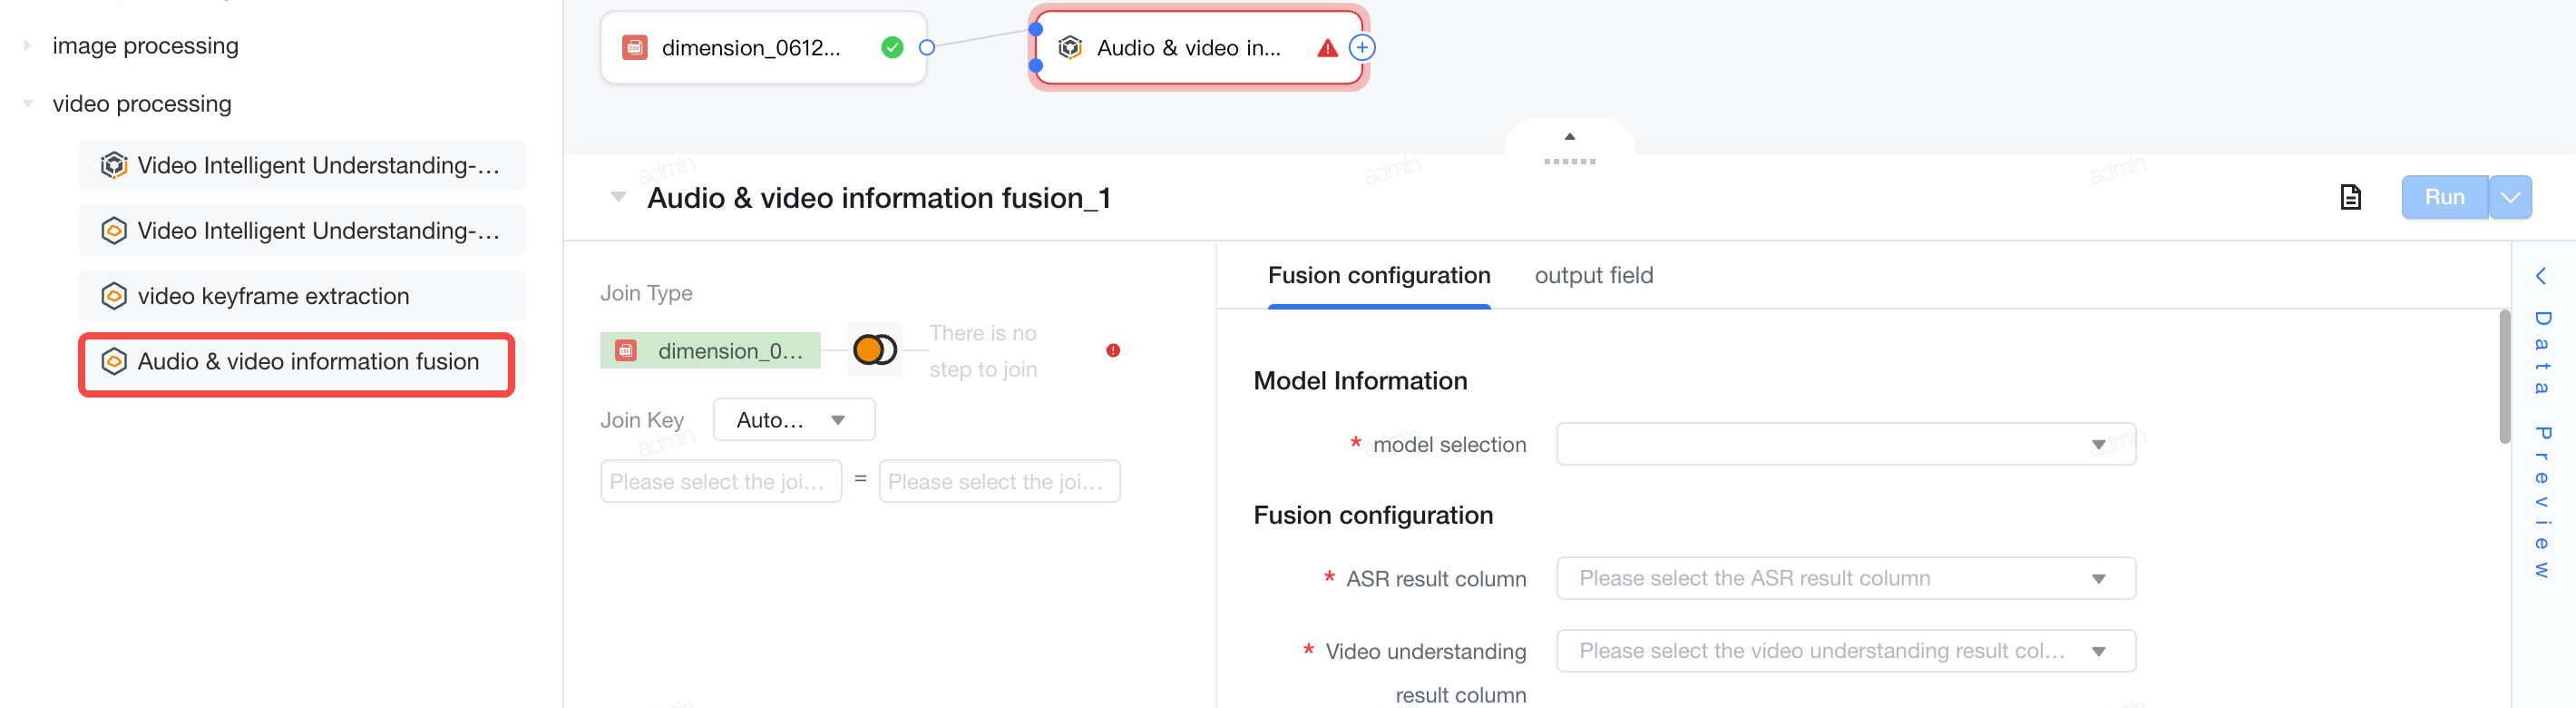Viewport: 2576px width, 708px height.
Task: Click the dimension_0612 node icon on canvas
Action: 634,47
